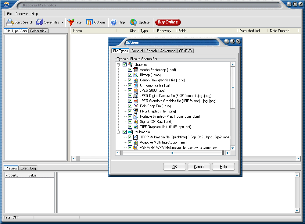Click the file types list scroll-right arrow
Screen dimensions: 305x224
coord(228,153)
